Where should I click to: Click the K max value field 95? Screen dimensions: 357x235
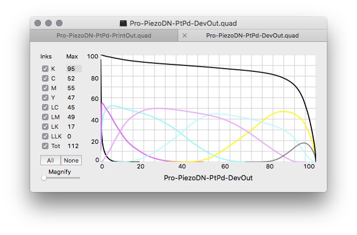pos(73,69)
